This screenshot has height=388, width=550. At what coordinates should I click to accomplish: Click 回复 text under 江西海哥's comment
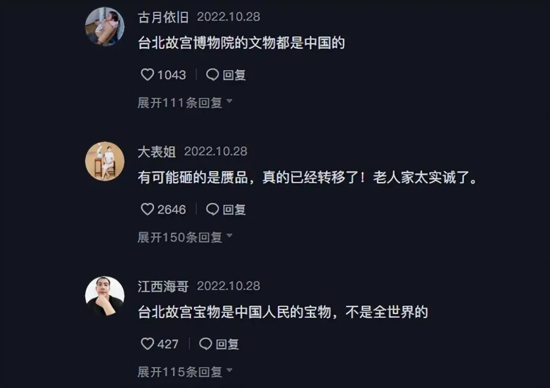point(227,344)
